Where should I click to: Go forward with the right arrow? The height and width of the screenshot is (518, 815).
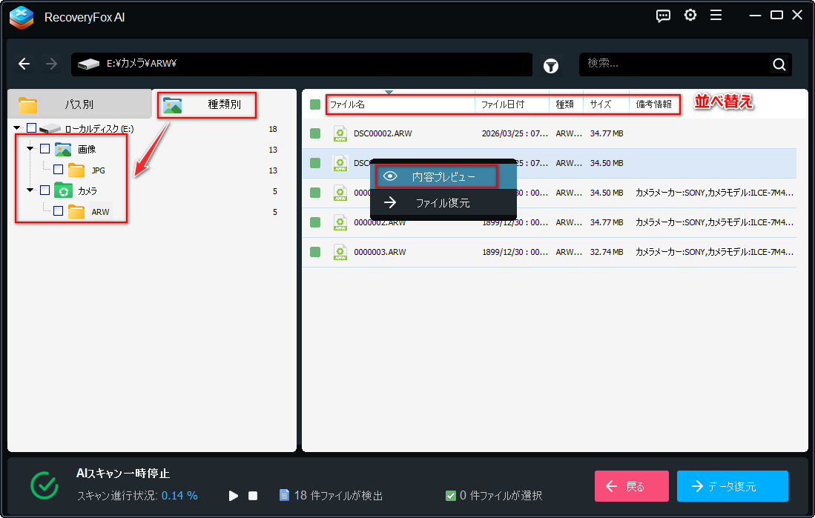pos(51,64)
